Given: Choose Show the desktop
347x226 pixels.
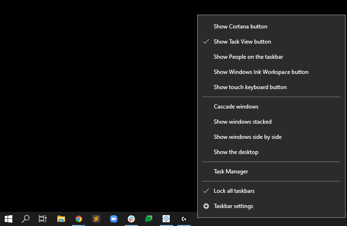Looking at the screenshot, I should point(271,152).
